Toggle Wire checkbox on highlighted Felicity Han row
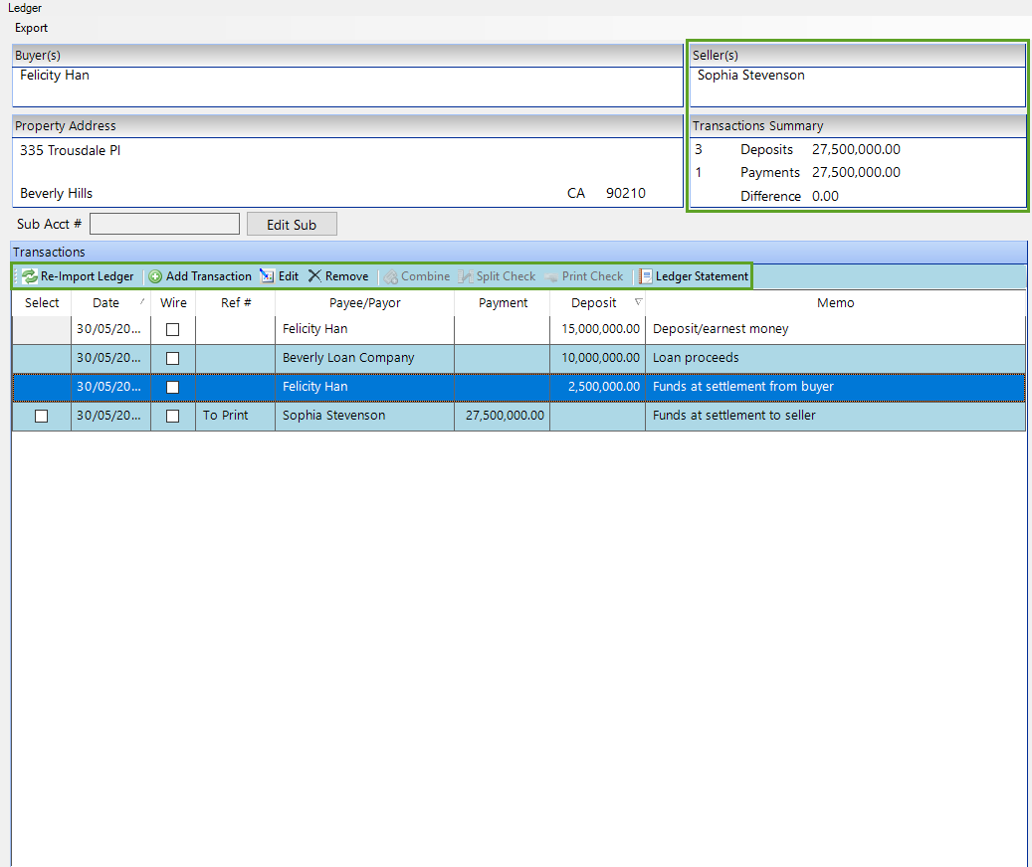Viewport: 1032px width, 867px height. point(173,387)
